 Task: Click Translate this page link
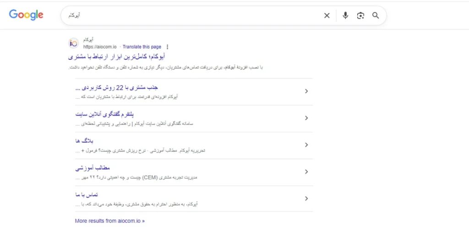pyautogui.click(x=142, y=47)
